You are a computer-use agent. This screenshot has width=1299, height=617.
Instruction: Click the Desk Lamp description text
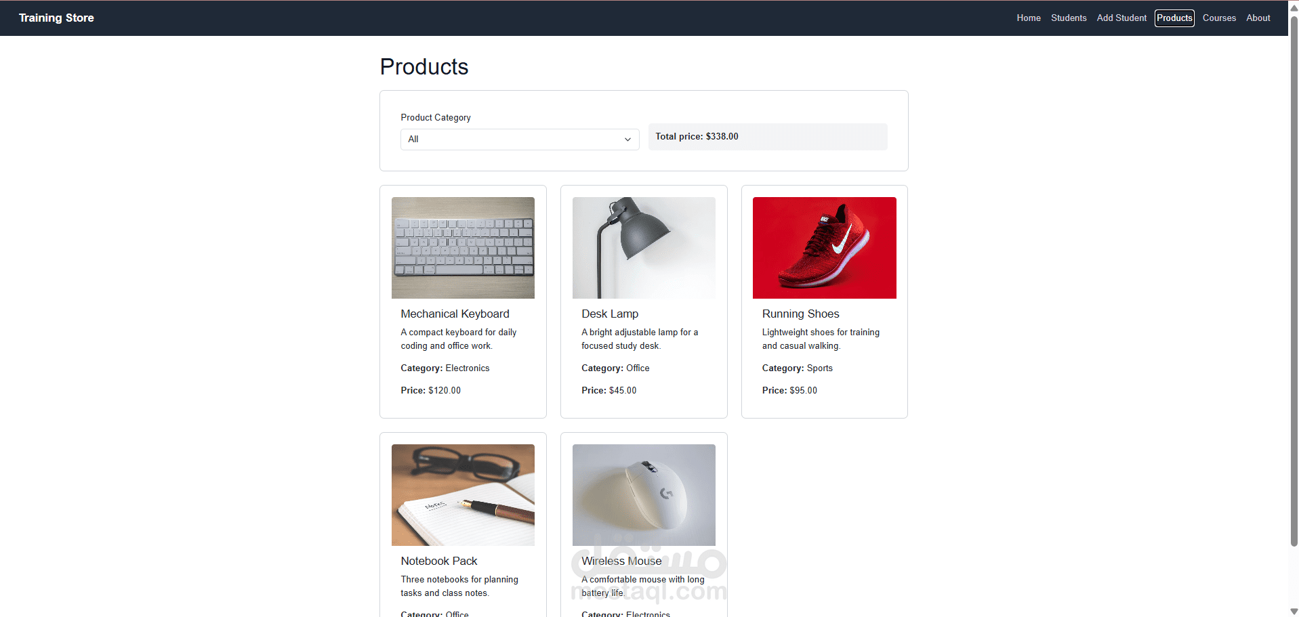(x=640, y=339)
